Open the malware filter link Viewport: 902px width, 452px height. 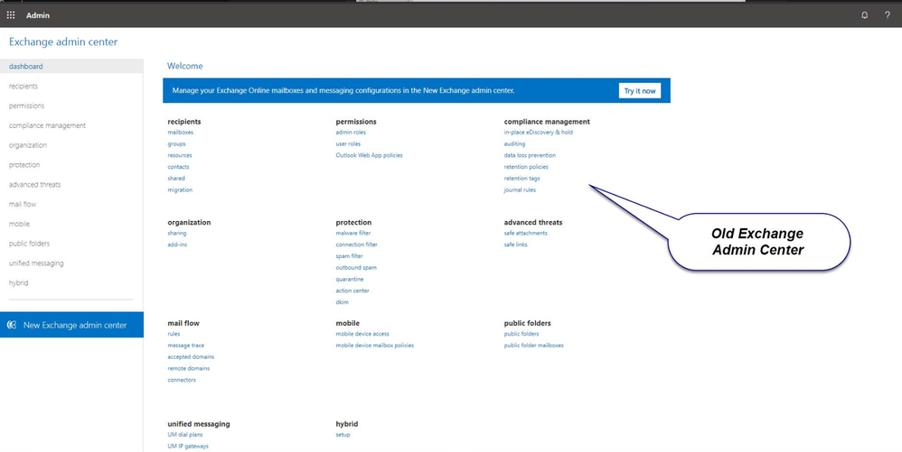[353, 233]
